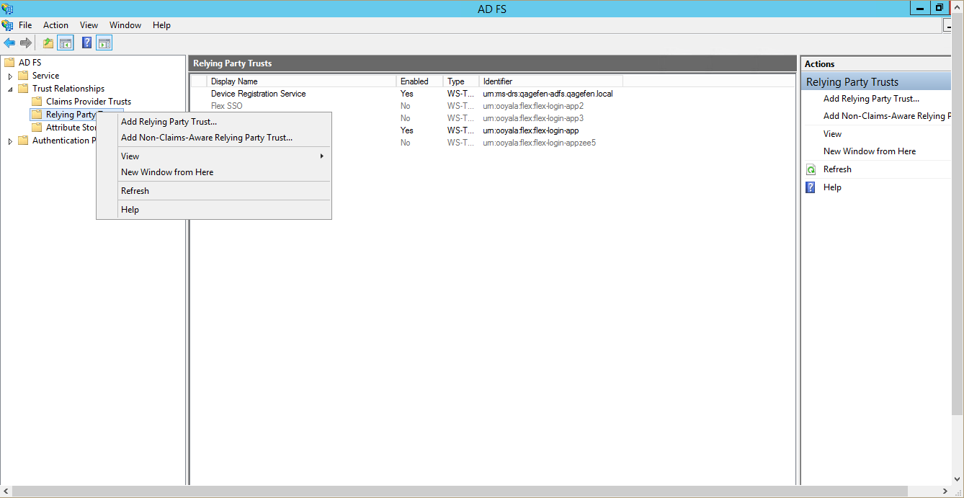The width and height of the screenshot is (964, 498).
Task: Click the AD FS icon in the title bar
Action: [7, 8]
